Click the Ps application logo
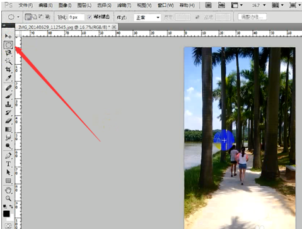 (x=8, y=5)
